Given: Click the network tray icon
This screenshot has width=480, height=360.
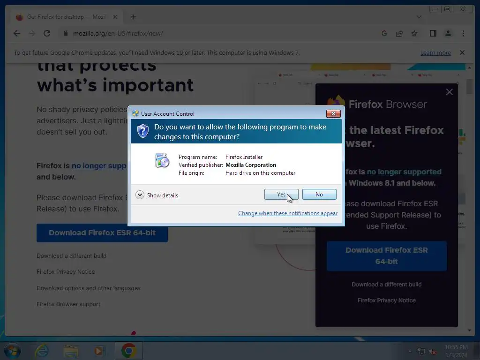Looking at the screenshot, I should (x=421, y=352).
